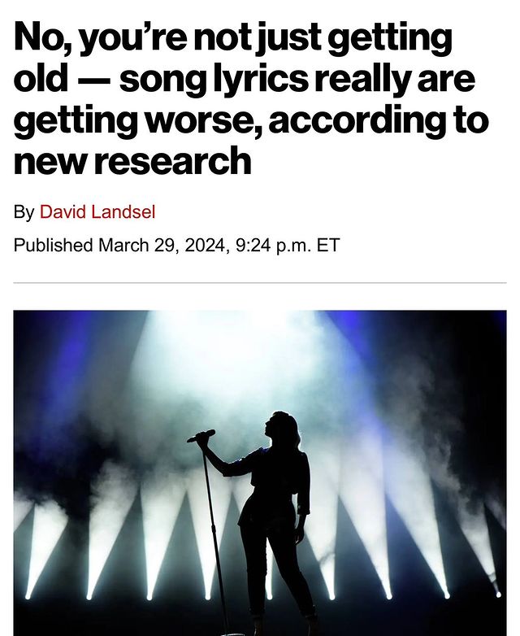The width and height of the screenshot is (520, 636).
Task: Click the first headline line "No, you're not just getting"
Action: pos(232,38)
